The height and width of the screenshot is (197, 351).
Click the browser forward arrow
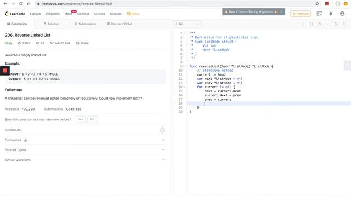[x=13, y=4]
